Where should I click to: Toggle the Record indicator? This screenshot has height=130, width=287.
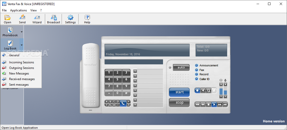point(196,74)
